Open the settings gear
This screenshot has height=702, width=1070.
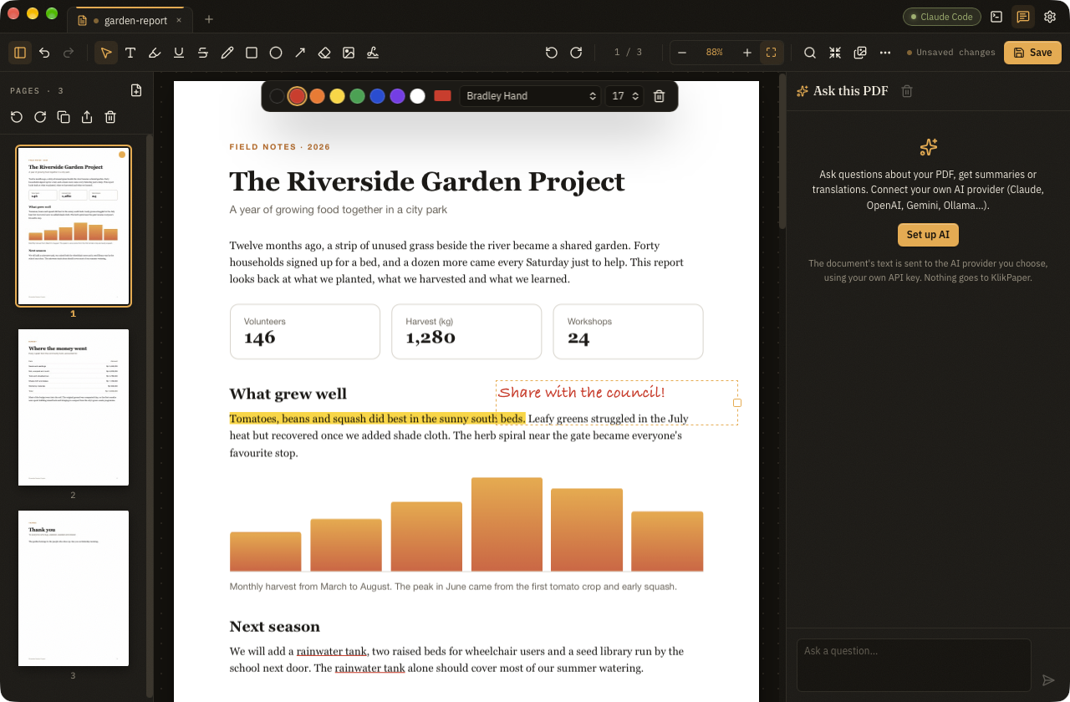(x=1050, y=17)
